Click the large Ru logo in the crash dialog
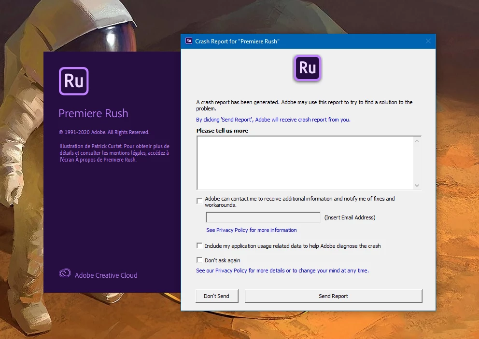Screen dimensions: 479x339 (307, 68)
